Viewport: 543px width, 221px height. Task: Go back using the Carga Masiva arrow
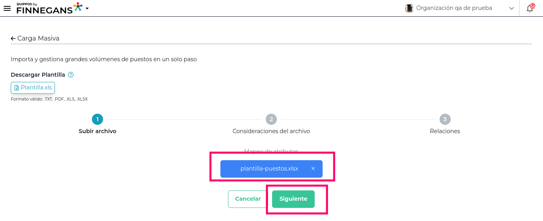(13, 39)
